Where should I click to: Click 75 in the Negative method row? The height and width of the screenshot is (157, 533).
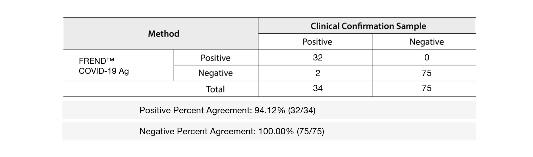(426, 73)
